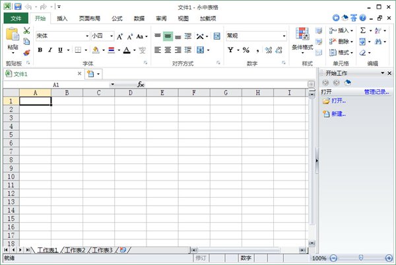Click the zoom slider handle

coord(361,258)
